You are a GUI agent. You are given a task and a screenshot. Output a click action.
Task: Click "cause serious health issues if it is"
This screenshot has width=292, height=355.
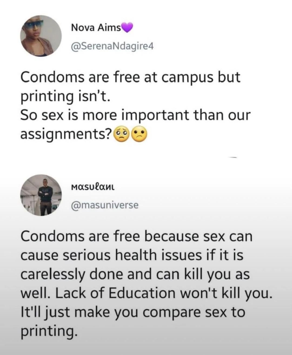(x=132, y=255)
